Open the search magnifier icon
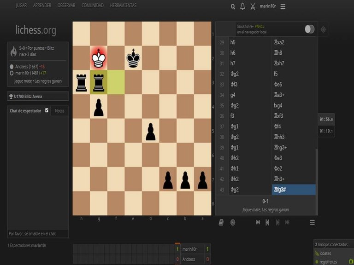This screenshot has height=265, width=354. (233, 6)
